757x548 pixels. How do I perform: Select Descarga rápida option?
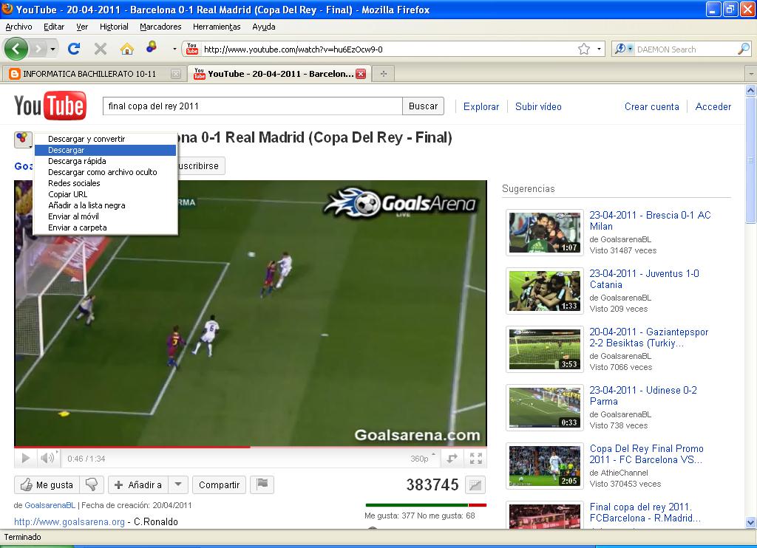click(105, 161)
